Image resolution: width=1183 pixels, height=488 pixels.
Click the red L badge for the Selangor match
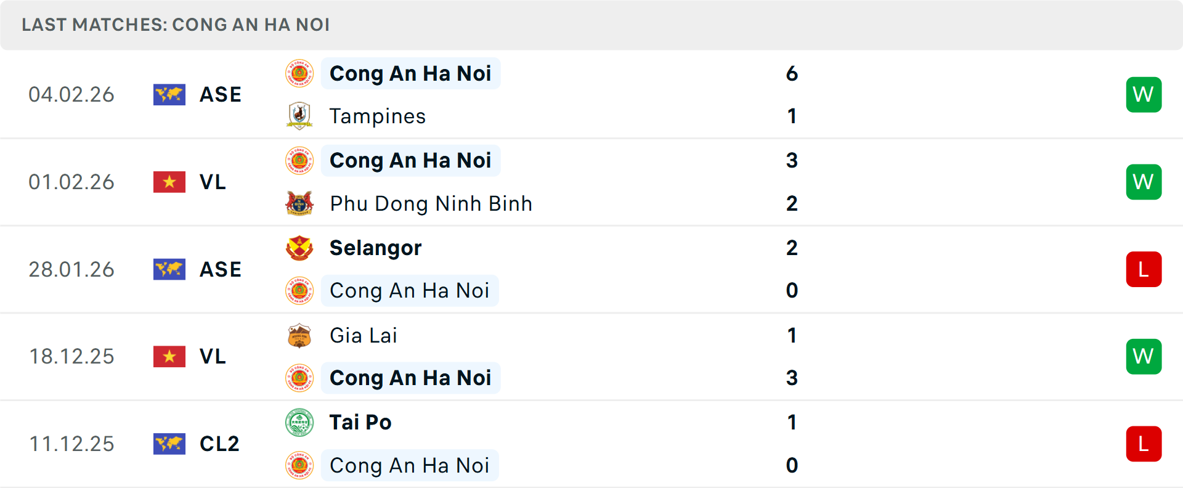(1144, 269)
